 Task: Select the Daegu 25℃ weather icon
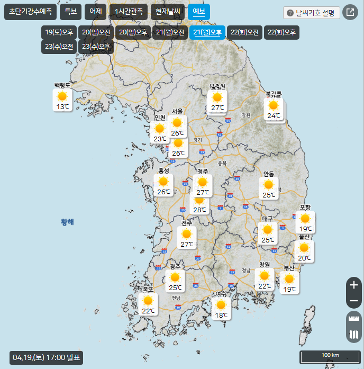267,230
